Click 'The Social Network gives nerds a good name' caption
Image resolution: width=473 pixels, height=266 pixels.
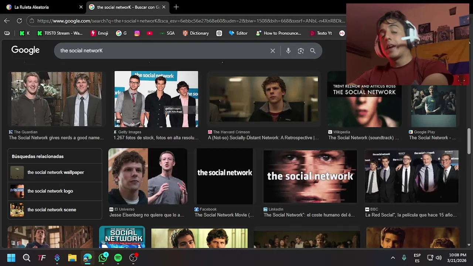[x=56, y=138]
